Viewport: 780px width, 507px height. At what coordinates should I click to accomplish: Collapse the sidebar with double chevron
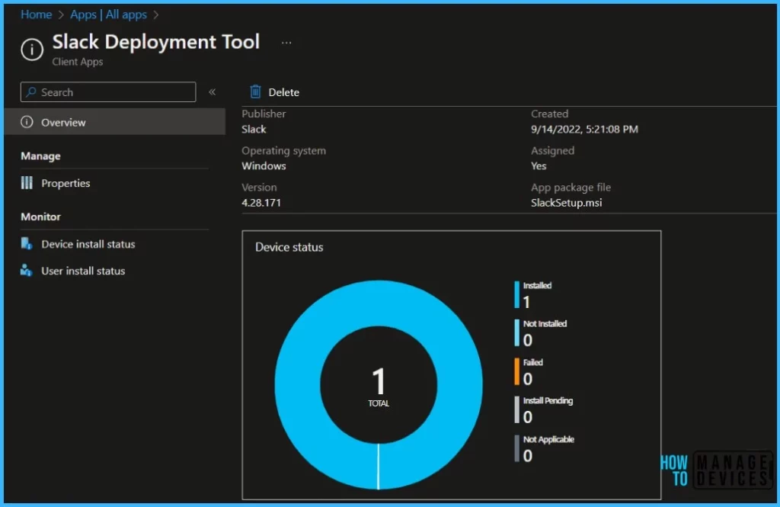point(213,92)
